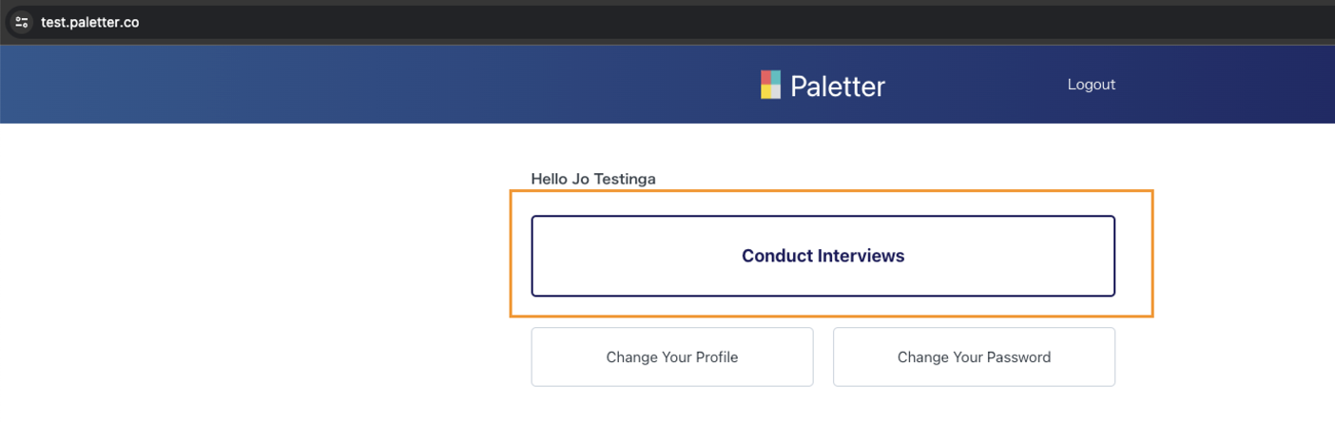Screen dimensions: 1335x424
Task: Click the letter P of Paletter wordmark
Action: click(x=799, y=86)
